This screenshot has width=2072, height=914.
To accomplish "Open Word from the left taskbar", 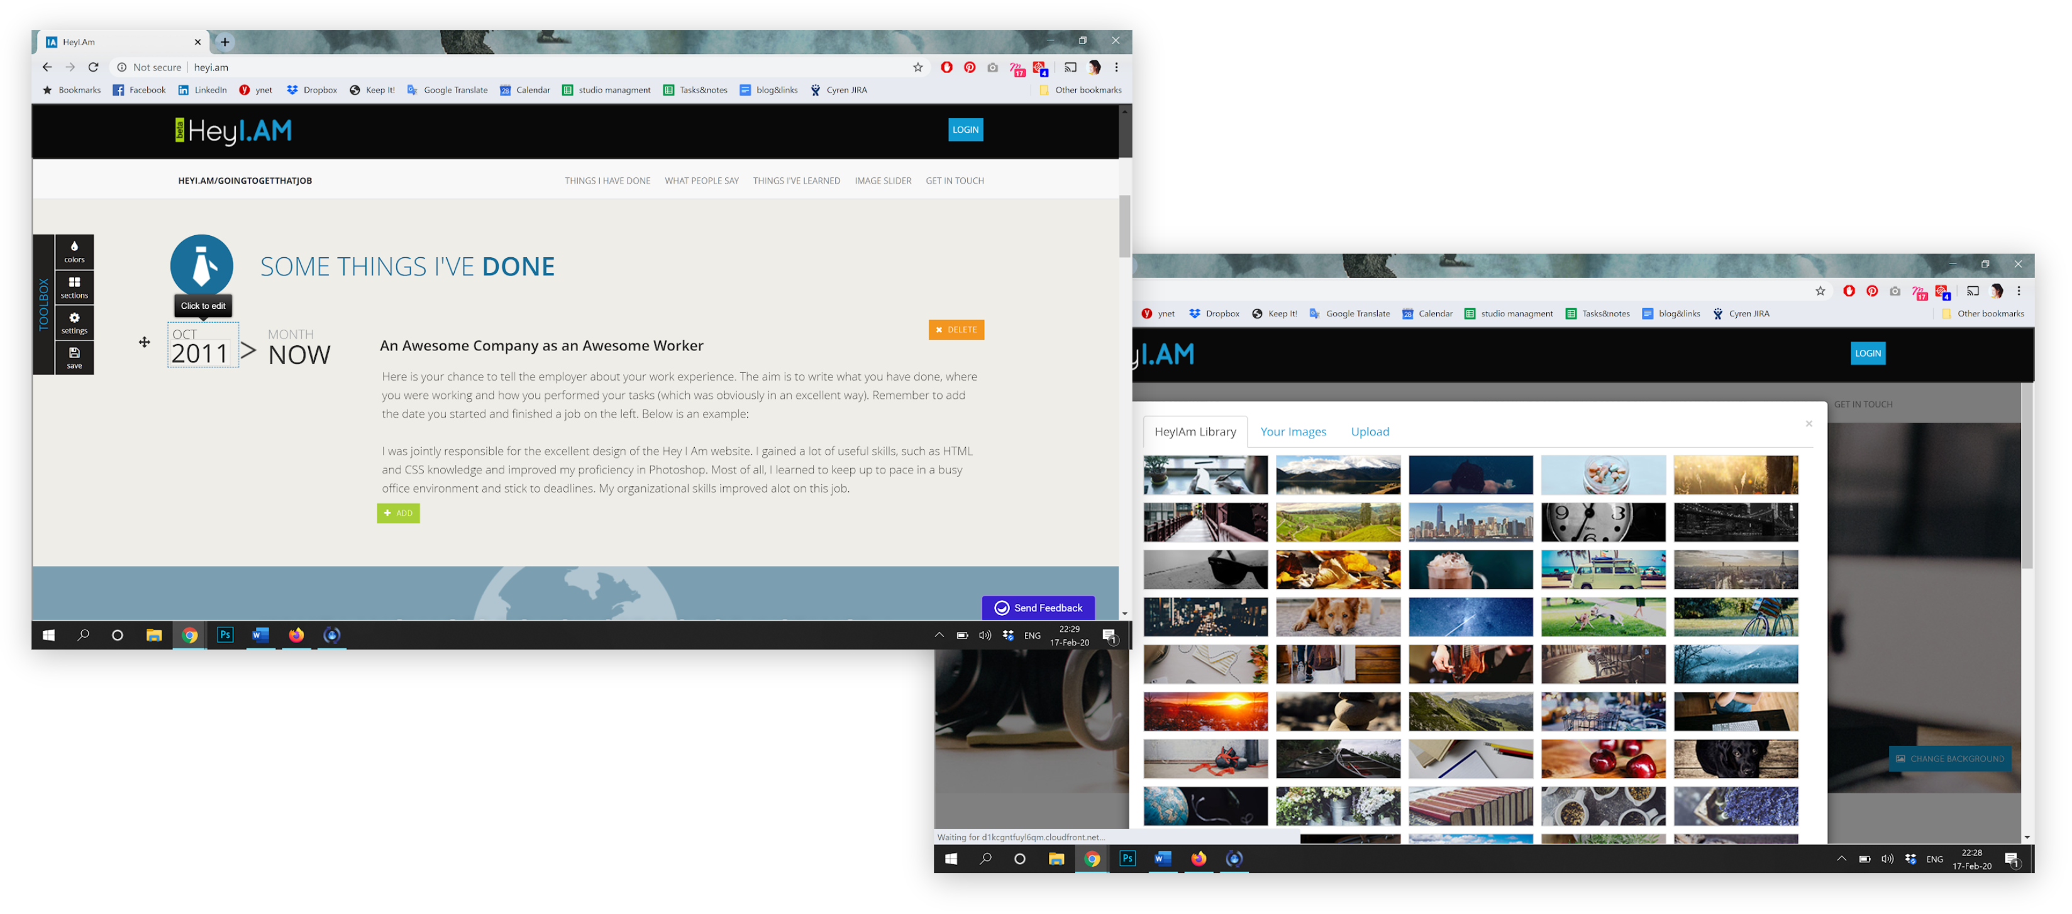I will pos(260,635).
